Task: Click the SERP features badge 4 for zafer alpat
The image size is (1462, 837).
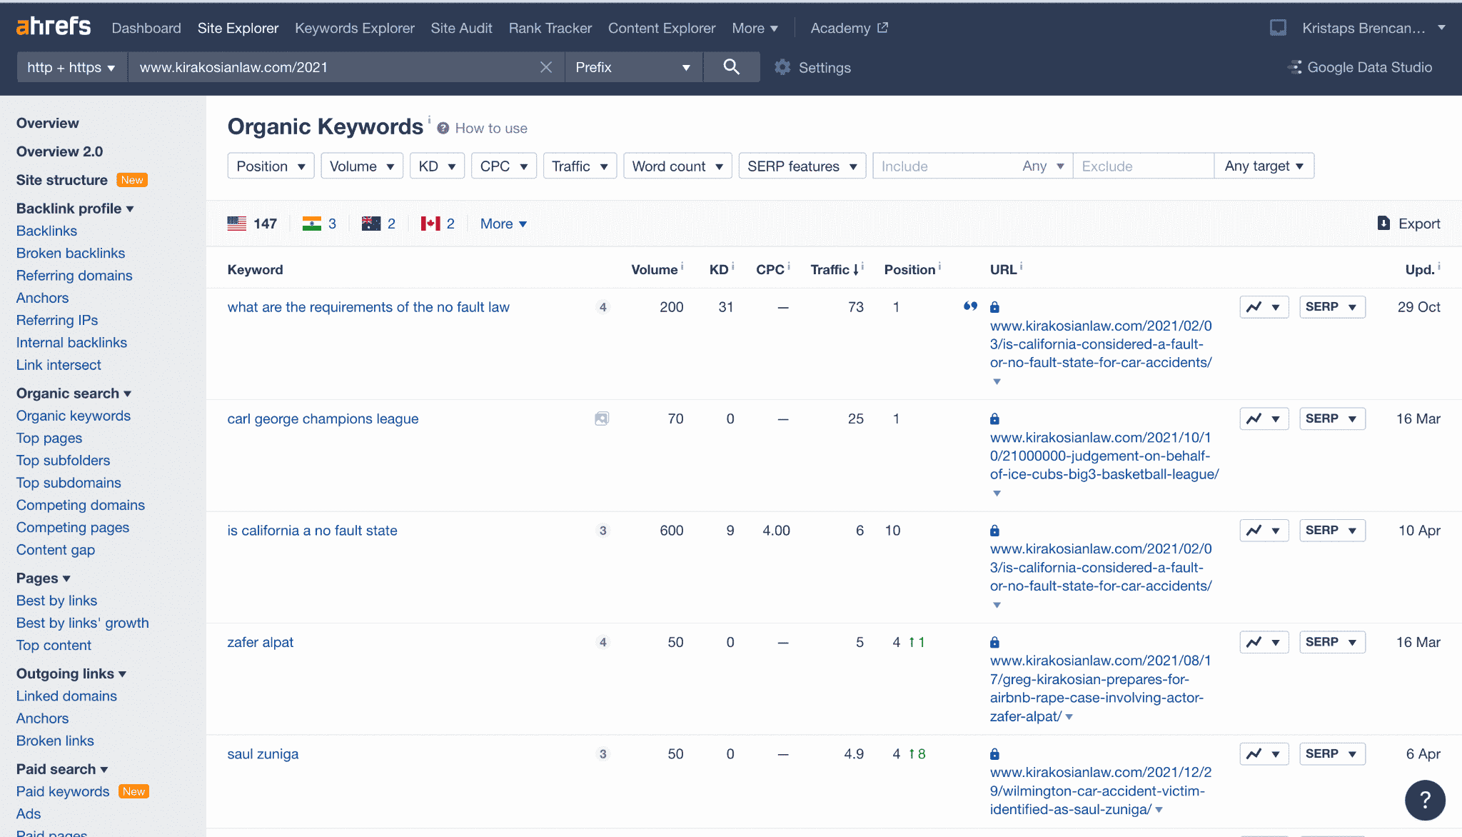Action: [x=603, y=642]
